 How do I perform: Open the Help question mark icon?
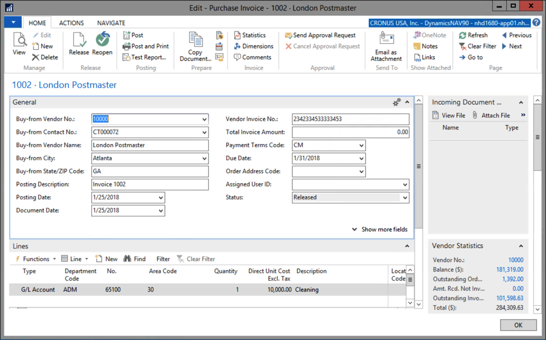click(536, 22)
